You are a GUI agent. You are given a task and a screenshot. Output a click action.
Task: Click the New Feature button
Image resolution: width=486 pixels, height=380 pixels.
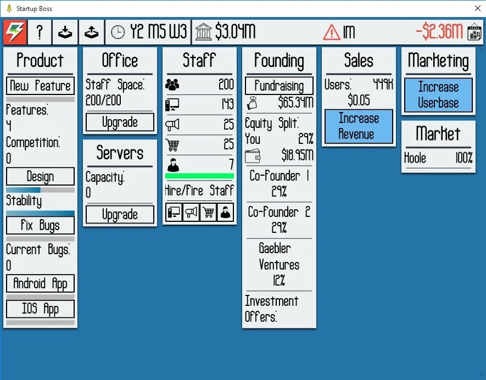pos(40,86)
